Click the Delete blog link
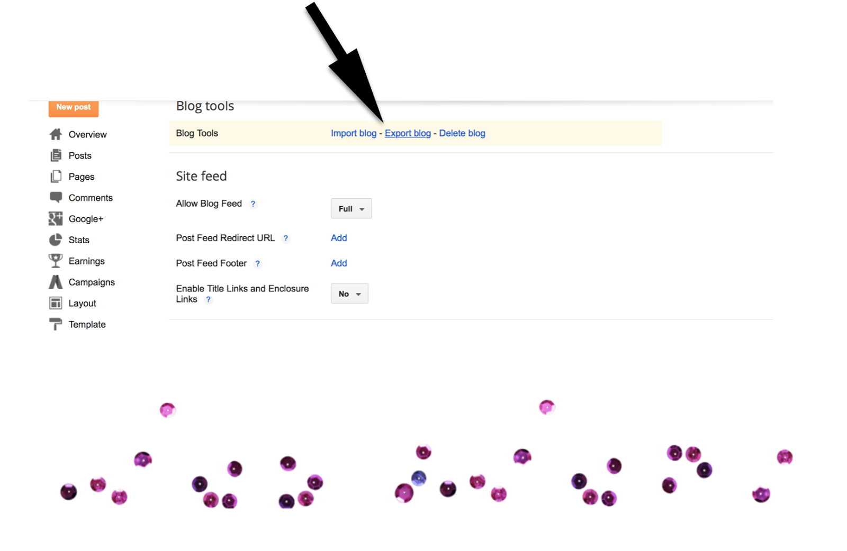 (462, 133)
